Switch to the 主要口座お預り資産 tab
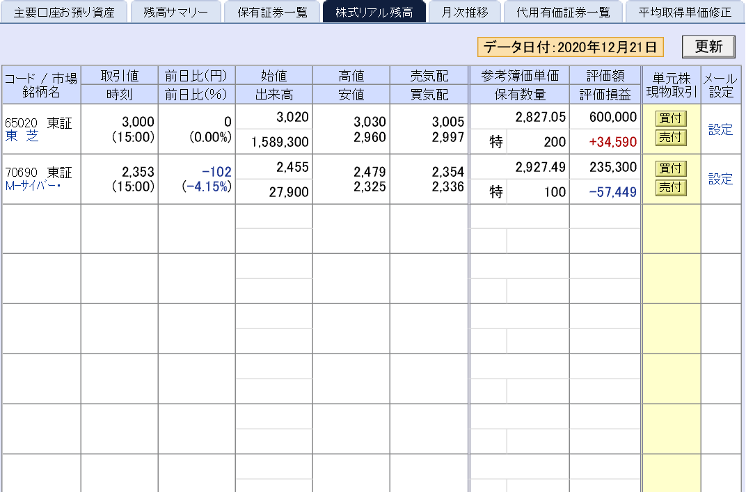This screenshot has width=746, height=492. tap(63, 11)
